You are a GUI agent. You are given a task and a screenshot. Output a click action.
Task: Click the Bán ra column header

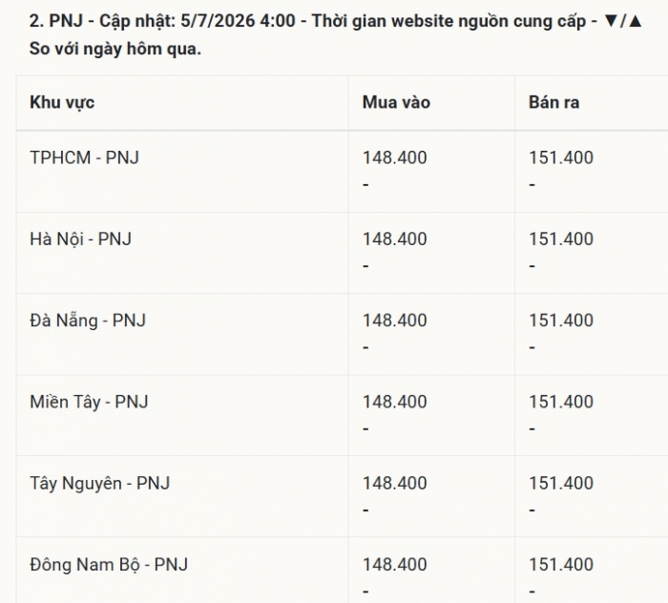(553, 103)
